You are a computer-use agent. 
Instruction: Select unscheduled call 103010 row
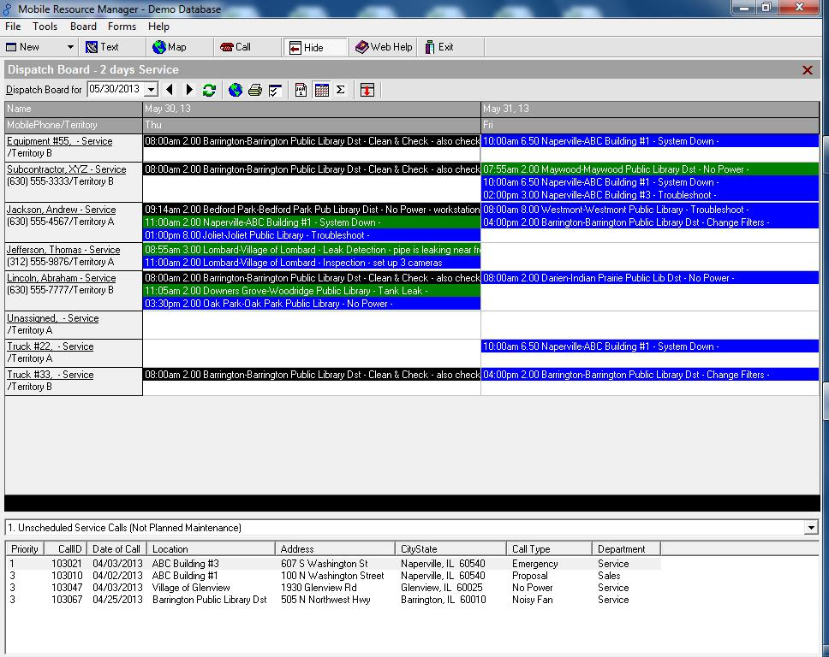333,576
